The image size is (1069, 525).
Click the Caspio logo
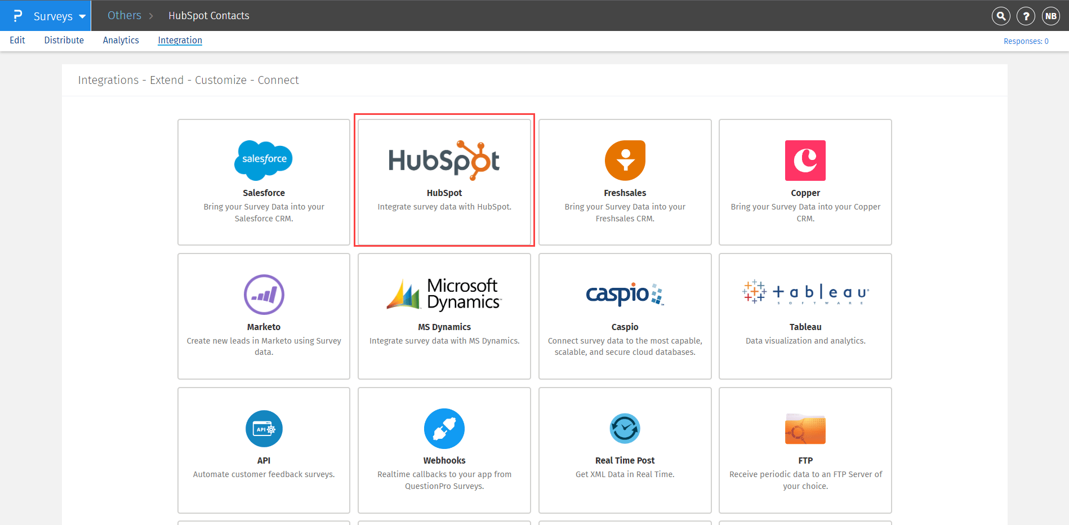625,294
